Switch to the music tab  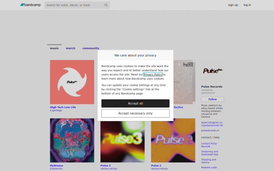tap(54, 48)
